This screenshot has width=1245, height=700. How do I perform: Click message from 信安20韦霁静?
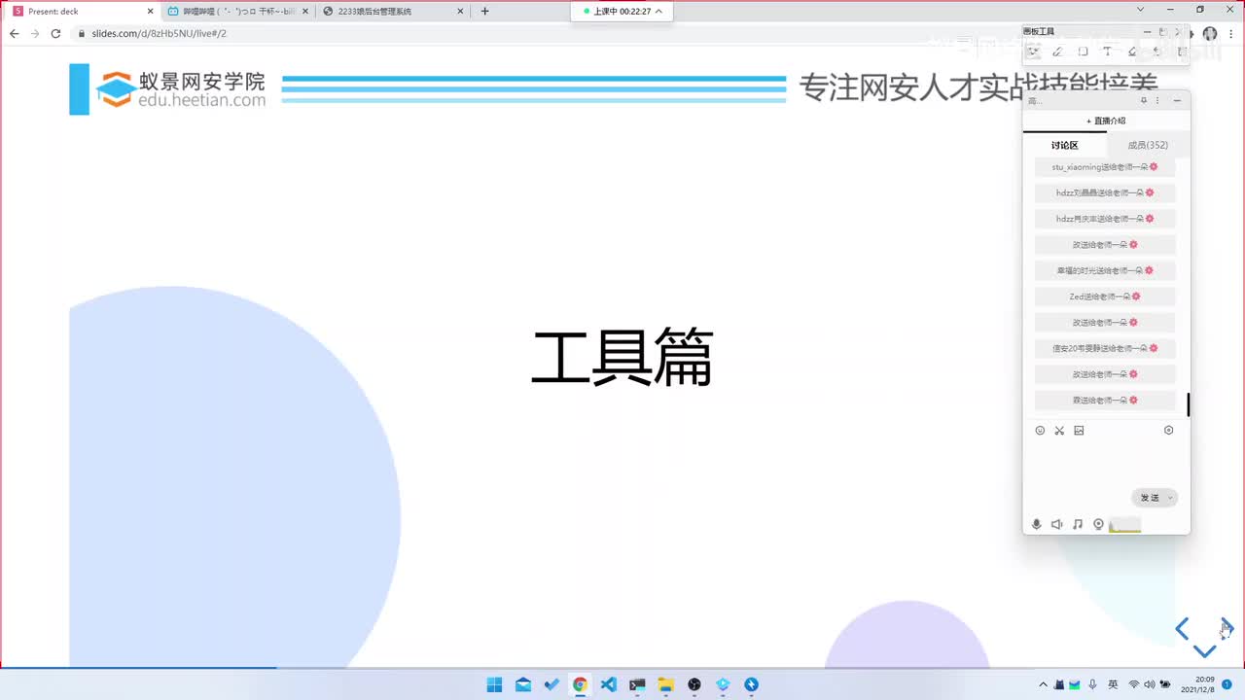coord(1105,348)
